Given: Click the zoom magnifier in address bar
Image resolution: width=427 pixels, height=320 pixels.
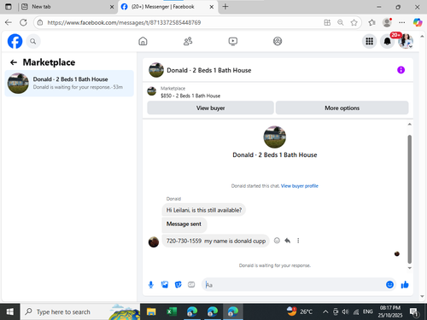Looking at the screenshot, I should point(341,22).
